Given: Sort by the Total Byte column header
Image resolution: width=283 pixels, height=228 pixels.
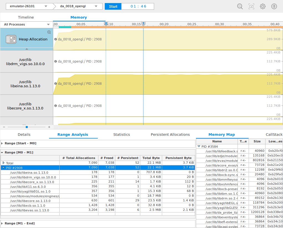Looking at the screenshot, I should [x=151, y=158].
